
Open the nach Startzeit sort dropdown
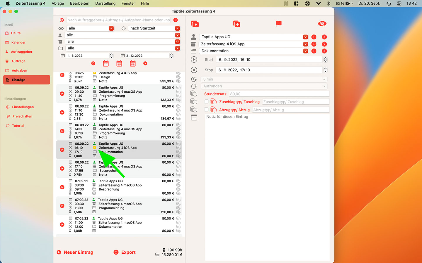(x=154, y=28)
